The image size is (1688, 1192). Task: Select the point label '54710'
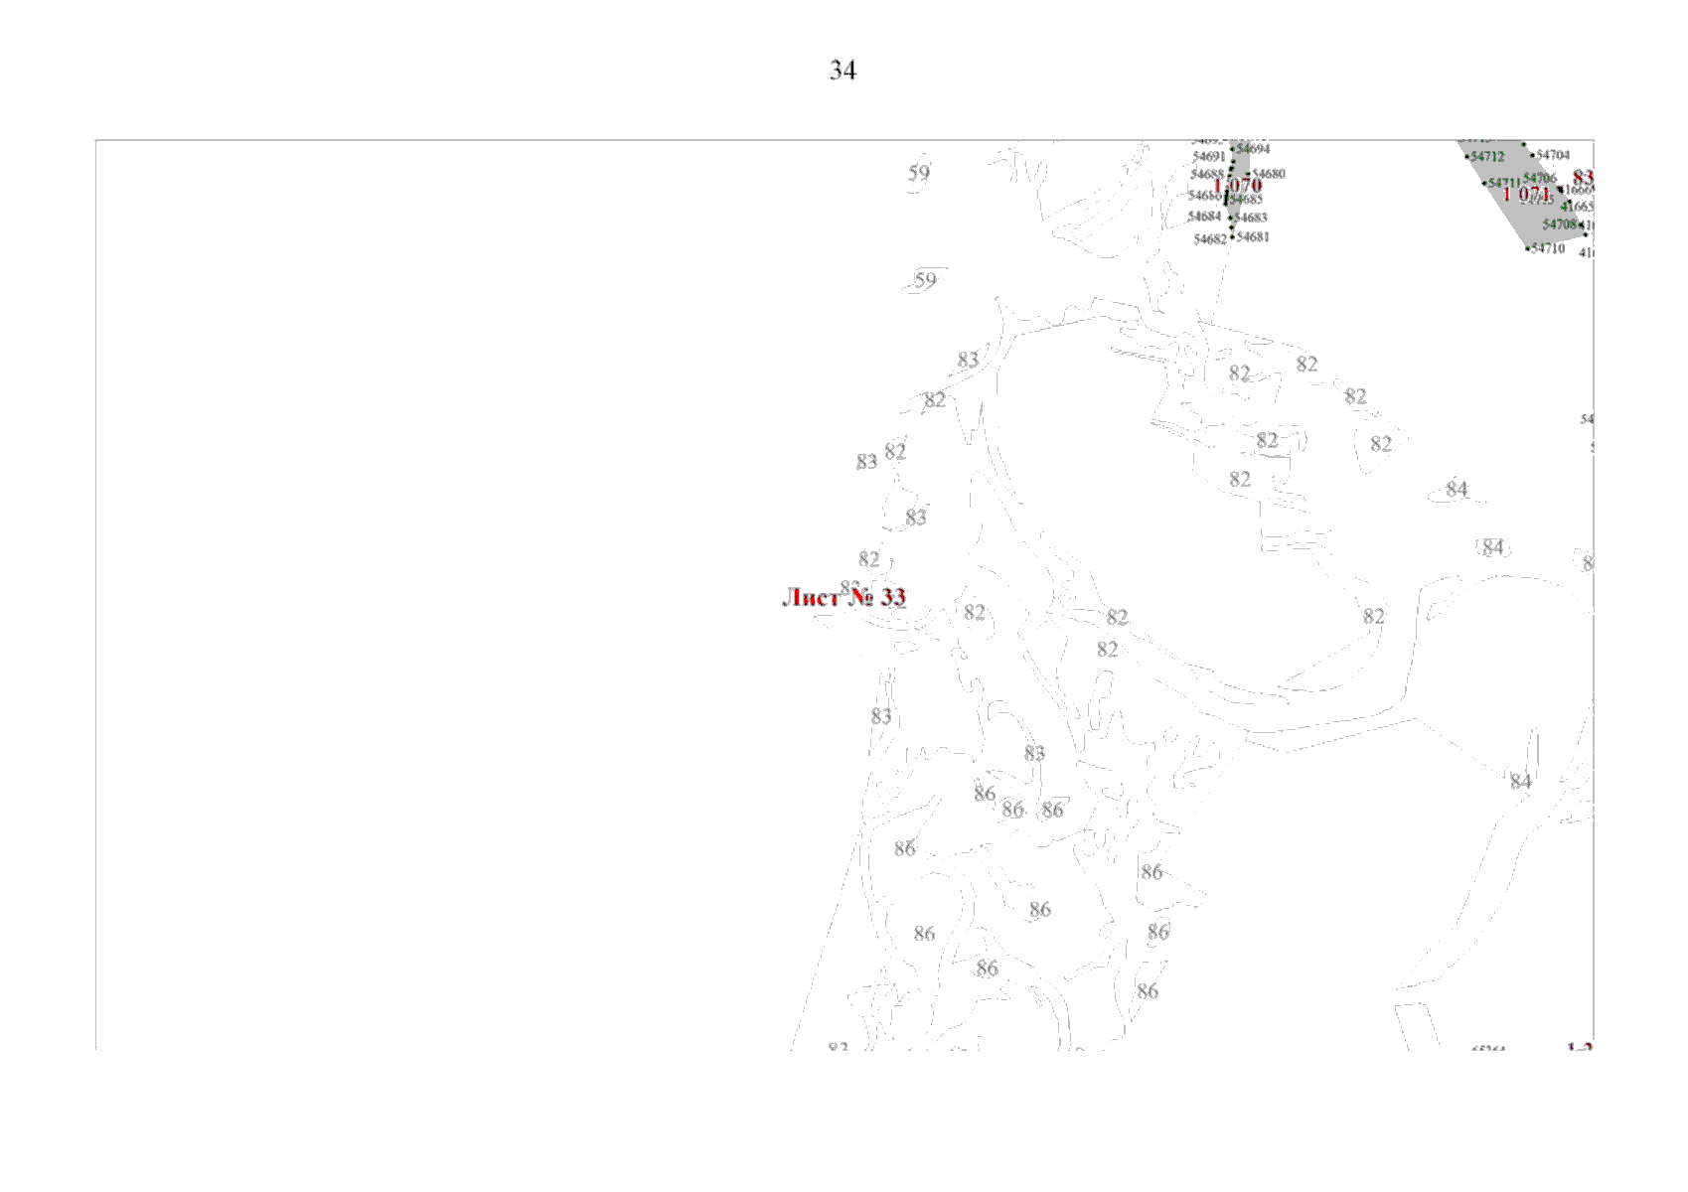1548,249
